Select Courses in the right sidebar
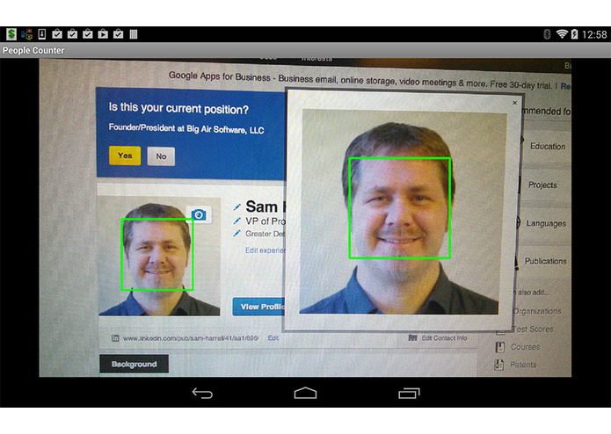Screen dimensions: 611x434 click(x=525, y=347)
